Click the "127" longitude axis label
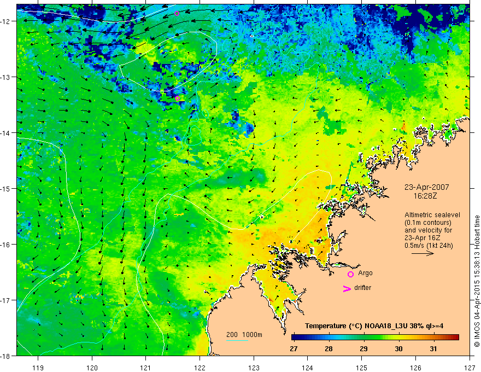 pos(470,368)
